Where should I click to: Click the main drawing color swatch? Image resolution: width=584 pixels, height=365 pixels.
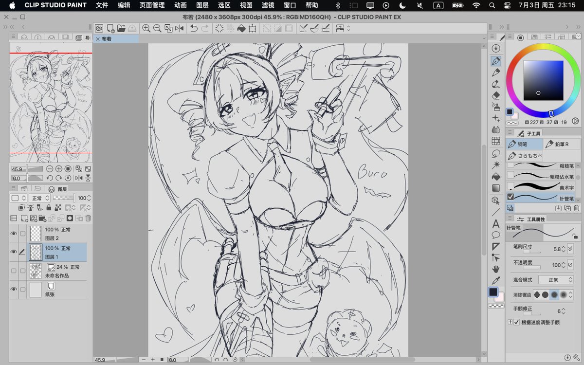(493, 292)
